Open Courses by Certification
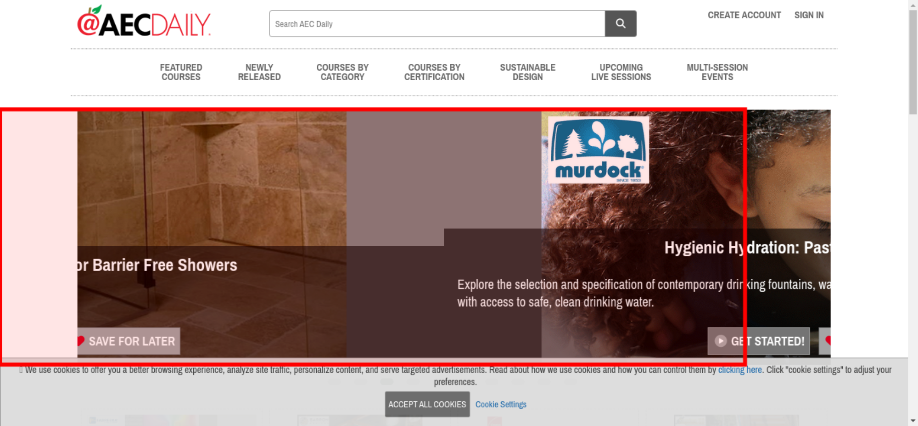Viewport: 918px width, 426px height. (434, 72)
